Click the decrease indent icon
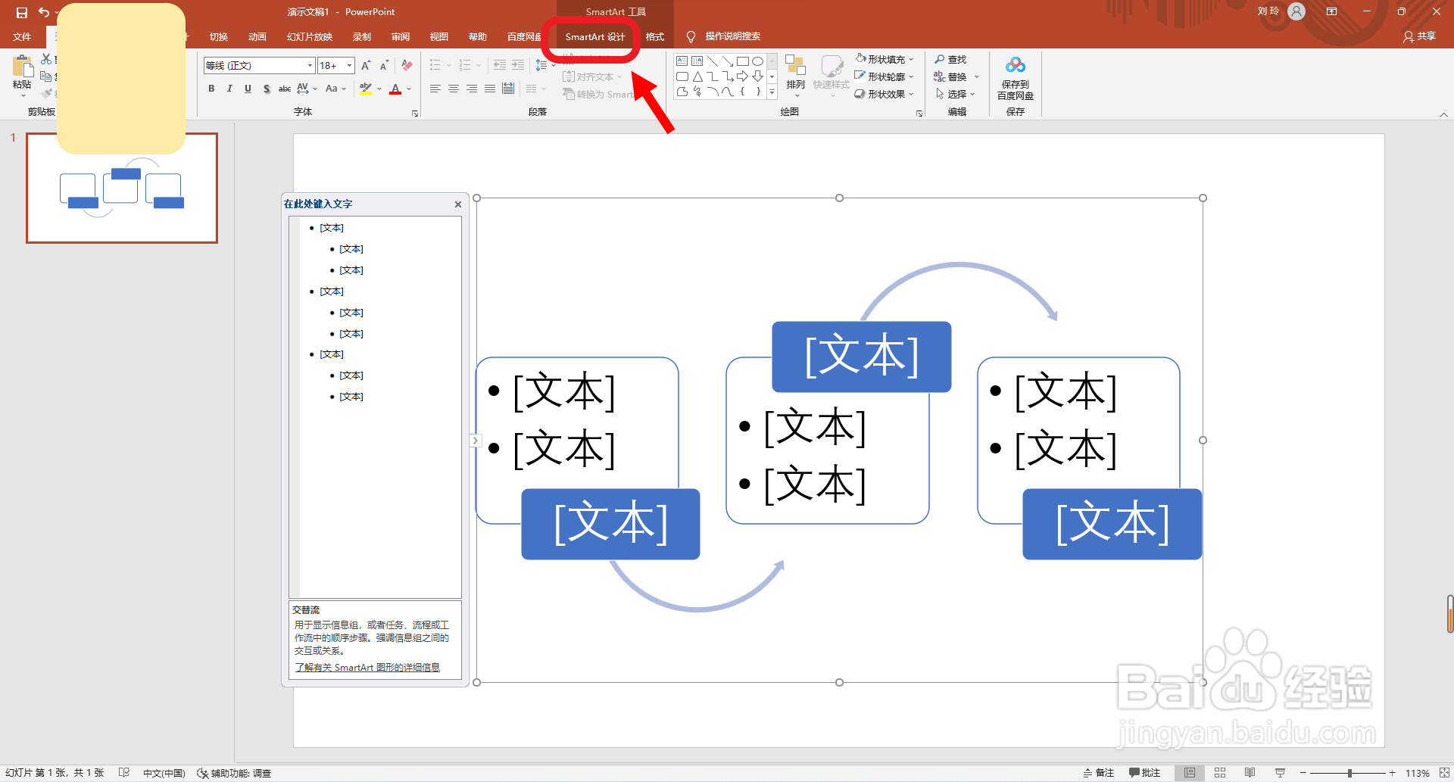The image size is (1454, 782). pyautogui.click(x=500, y=65)
